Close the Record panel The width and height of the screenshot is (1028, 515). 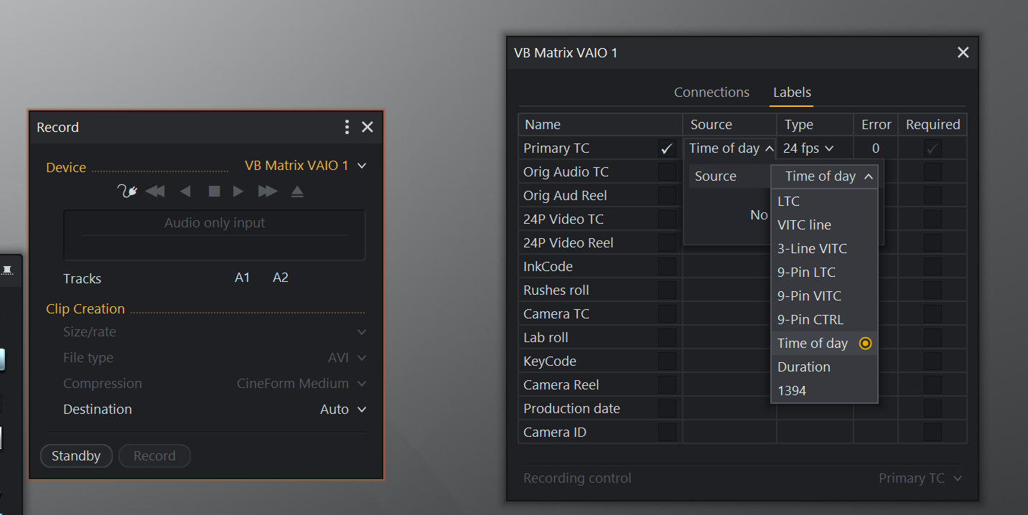tap(368, 127)
